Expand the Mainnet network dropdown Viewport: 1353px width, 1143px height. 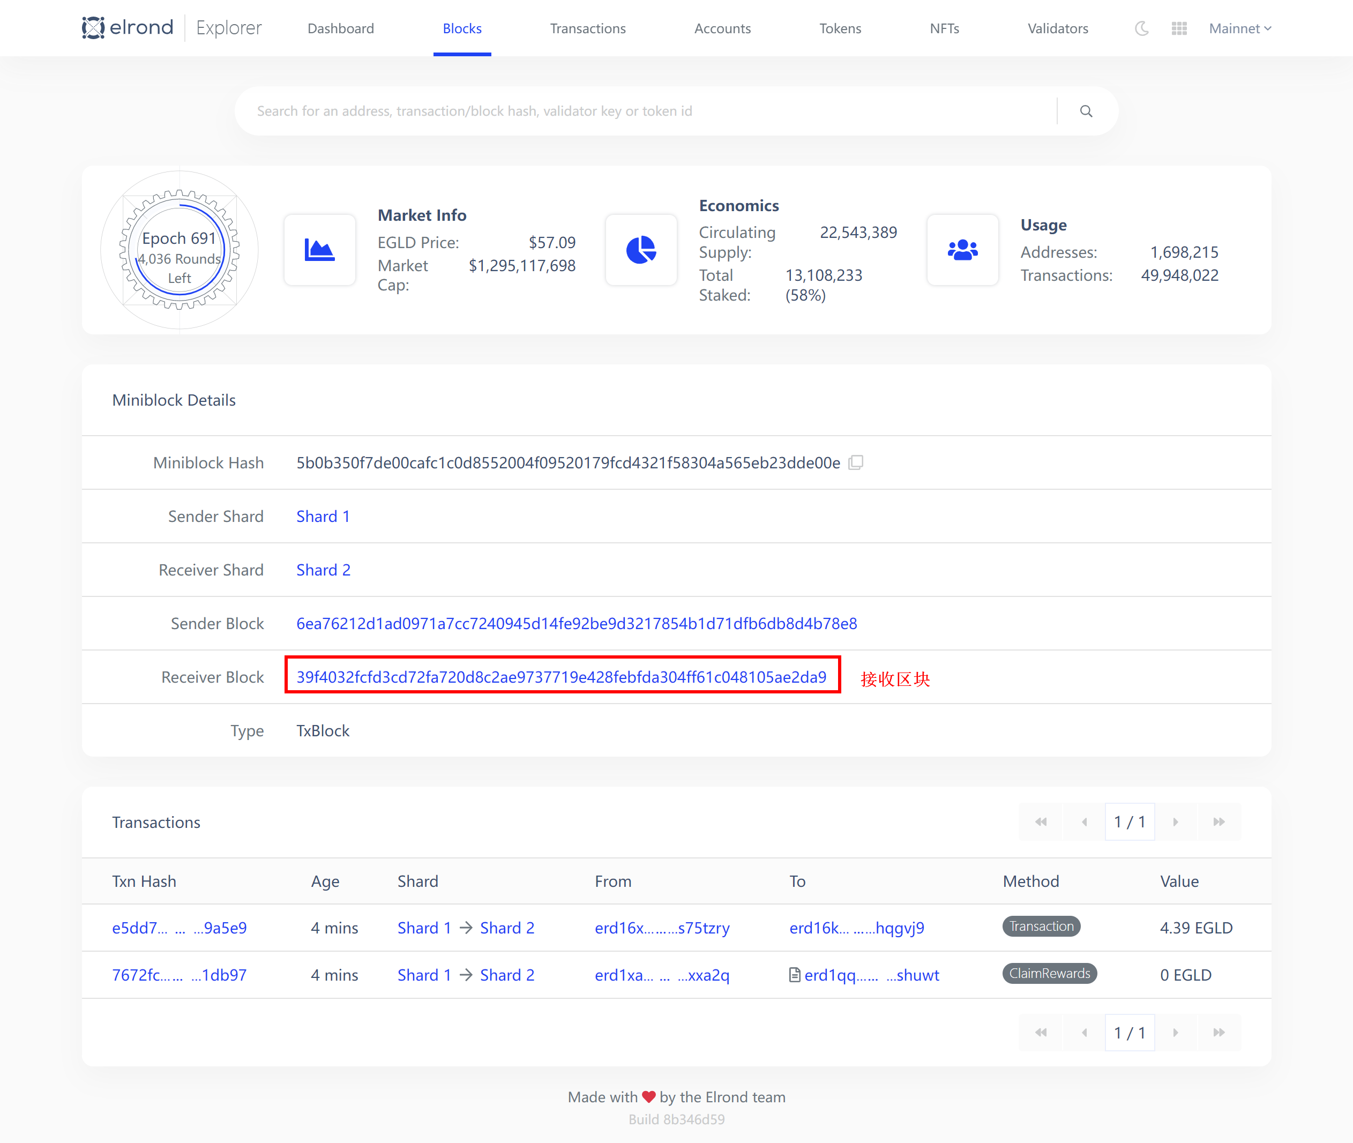(x=1239, y=28)
